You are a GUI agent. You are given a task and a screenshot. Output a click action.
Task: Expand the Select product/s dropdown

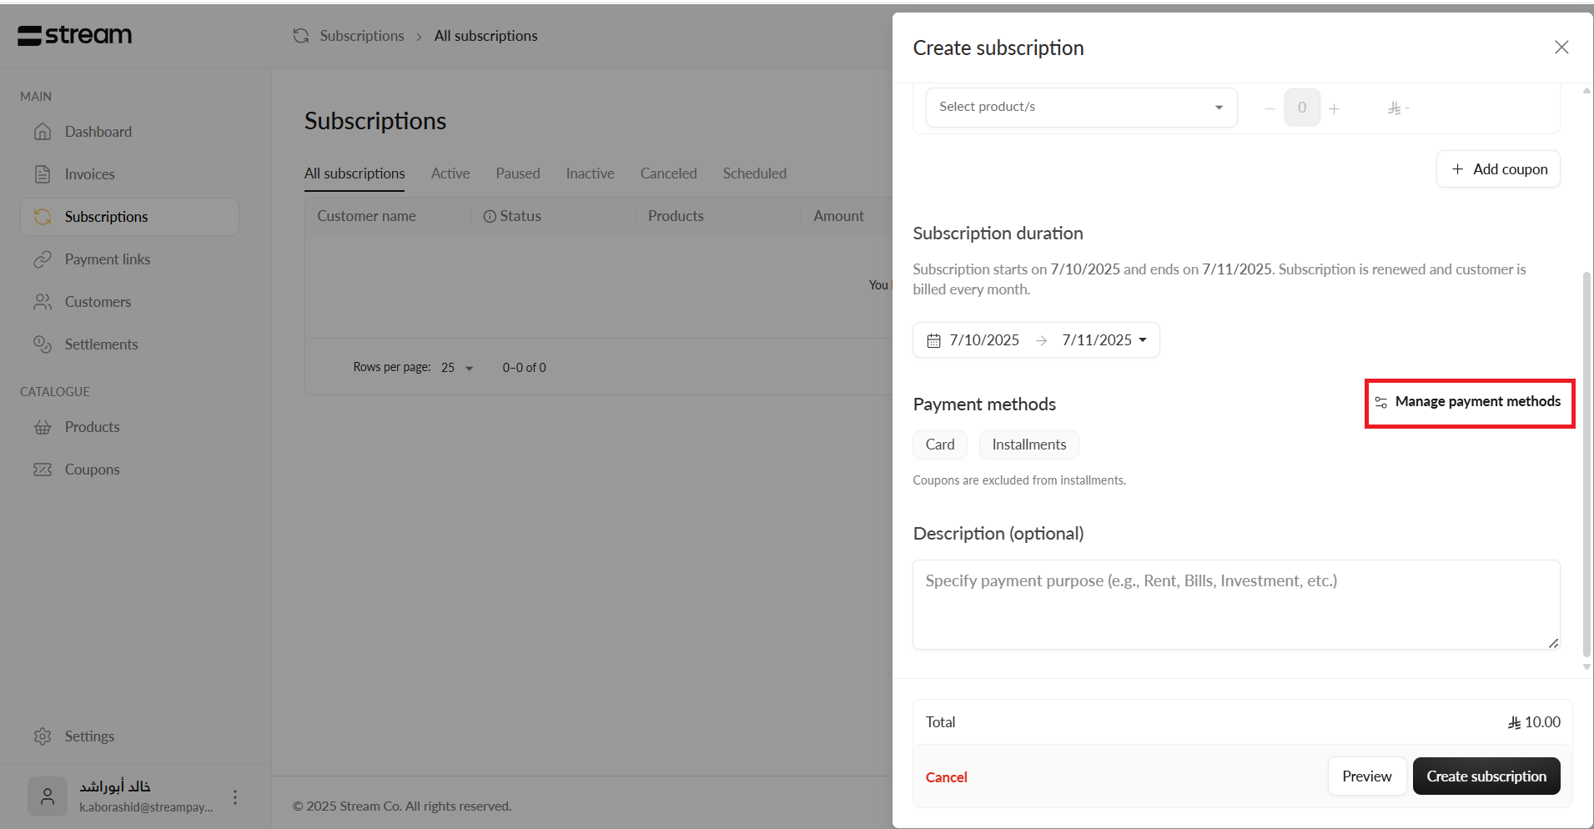point(1081,107)
